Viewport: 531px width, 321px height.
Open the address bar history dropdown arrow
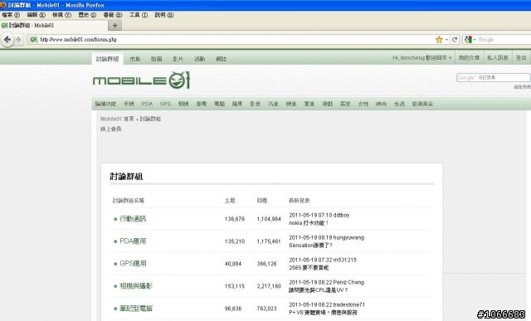[x=446, y=40]
